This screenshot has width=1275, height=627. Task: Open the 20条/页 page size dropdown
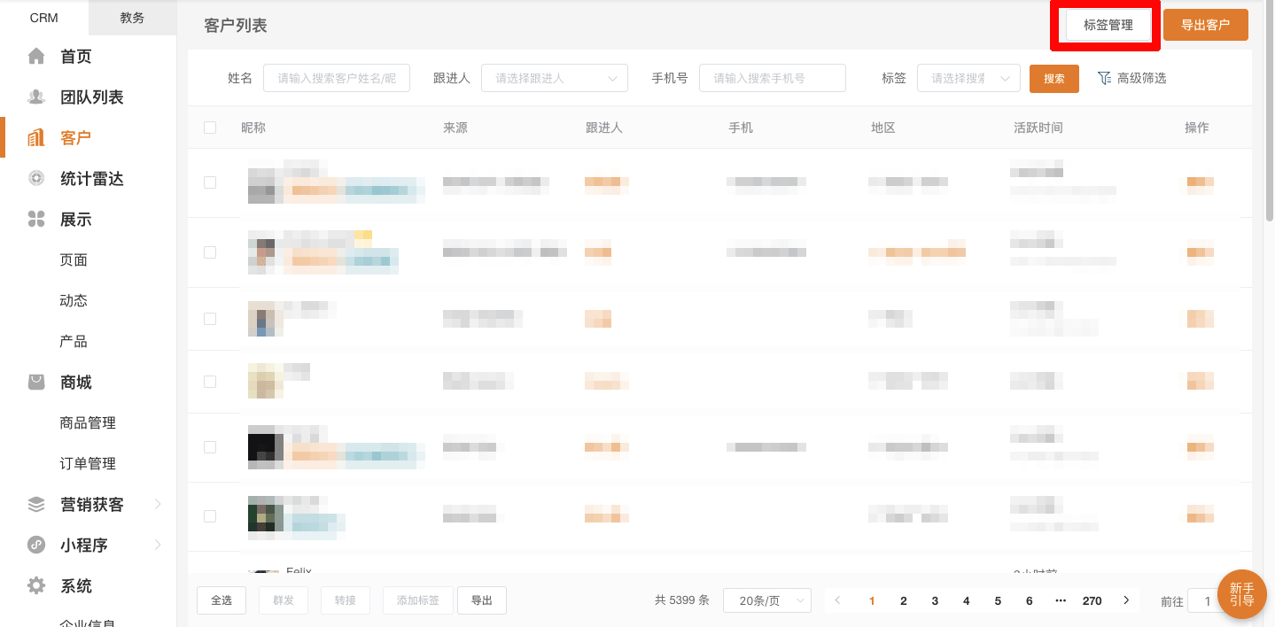766,600
